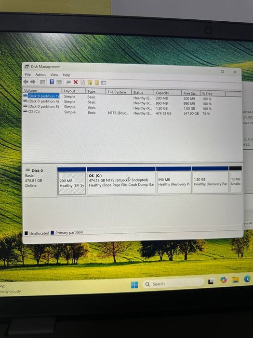Click the Disk Management title bar app icon
253x338 pixels.
27,67
